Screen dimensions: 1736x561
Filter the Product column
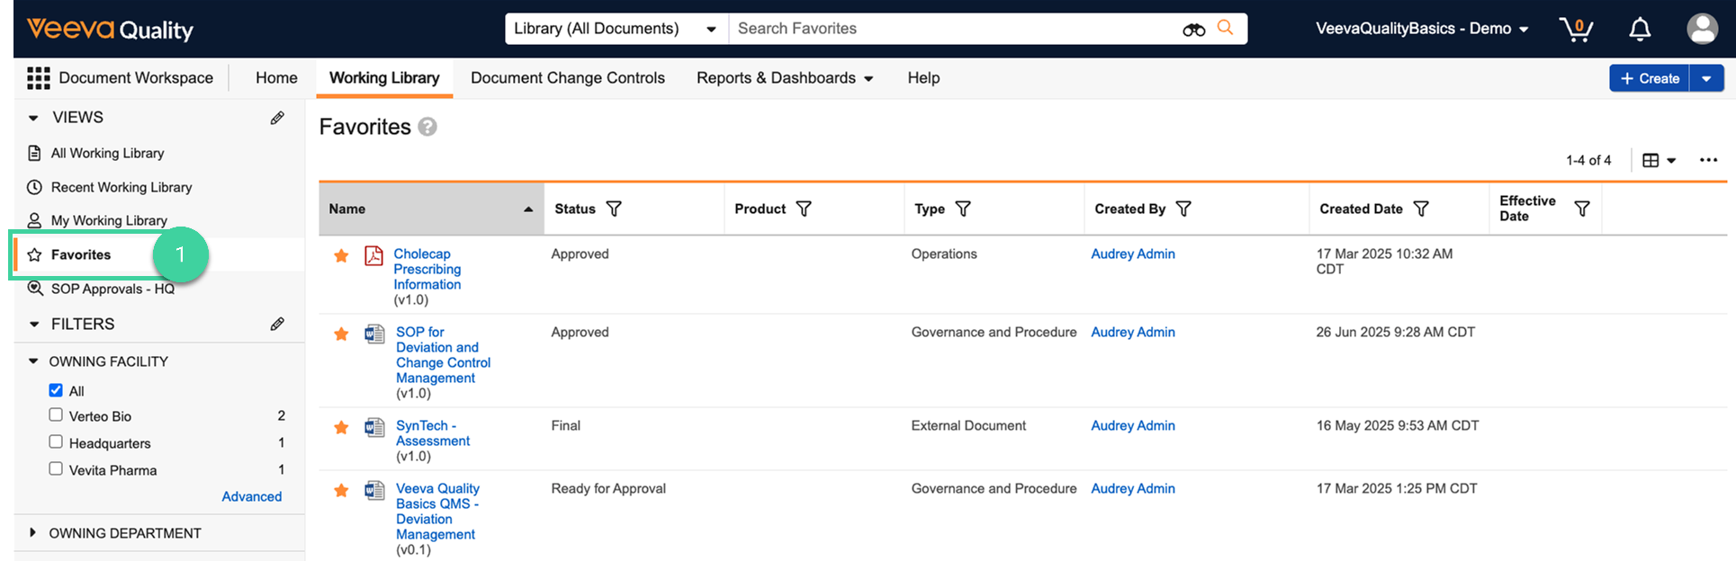point(804,209)
